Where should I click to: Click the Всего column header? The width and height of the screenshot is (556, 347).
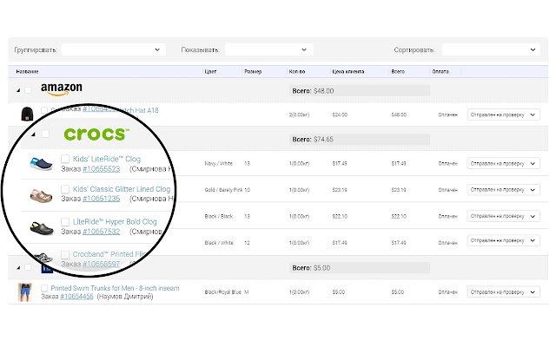coord(398,71)
